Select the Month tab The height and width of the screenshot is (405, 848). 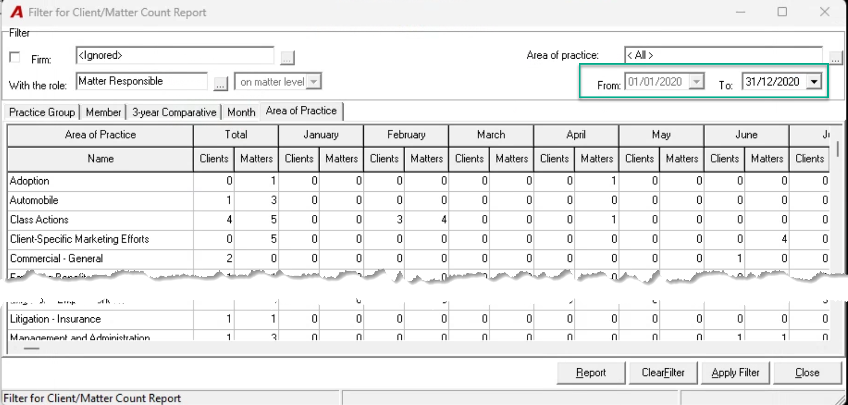tap(241, 112)
